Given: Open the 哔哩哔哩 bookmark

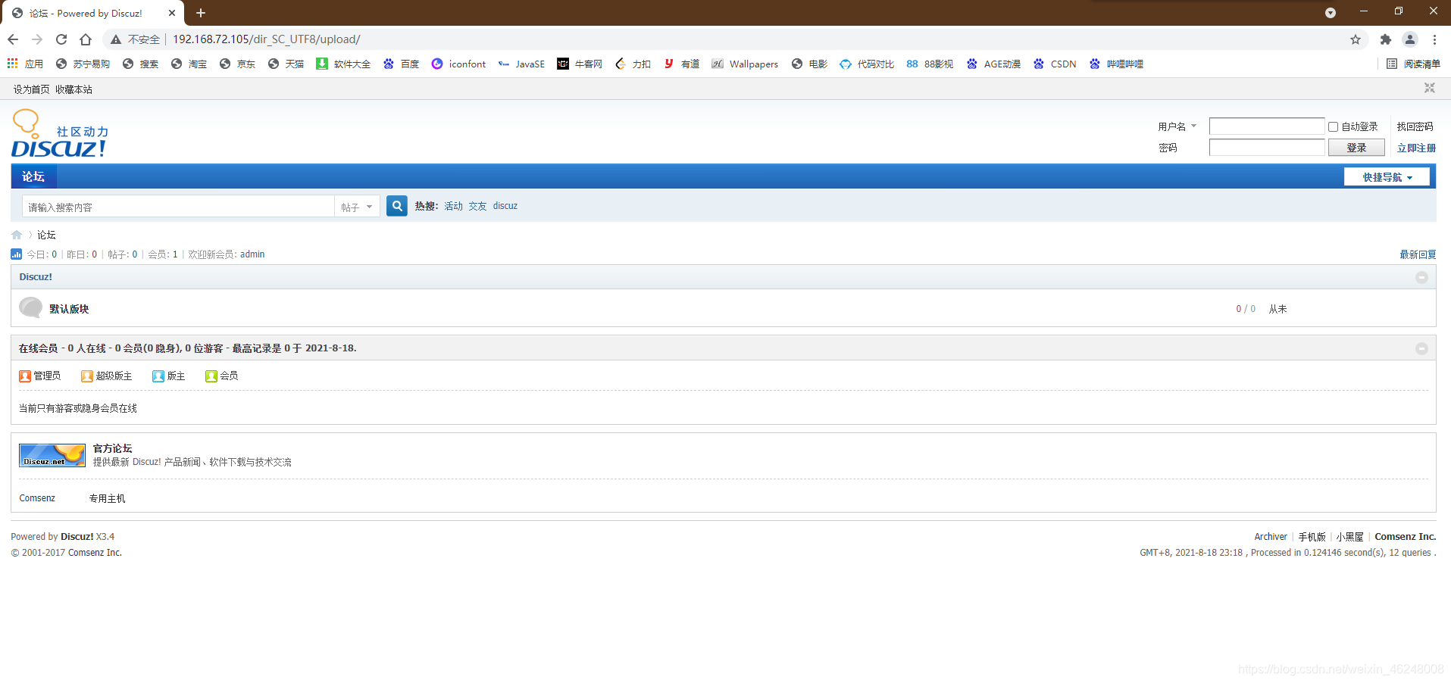Looking at the screenshot, I should tap(1116, 64).
